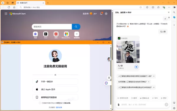Choose the image generation skill
The image size is (177, 111).
point(145,98)
